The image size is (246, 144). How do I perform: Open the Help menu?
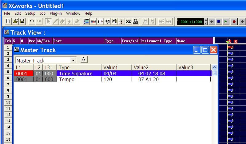pos(88,13)
